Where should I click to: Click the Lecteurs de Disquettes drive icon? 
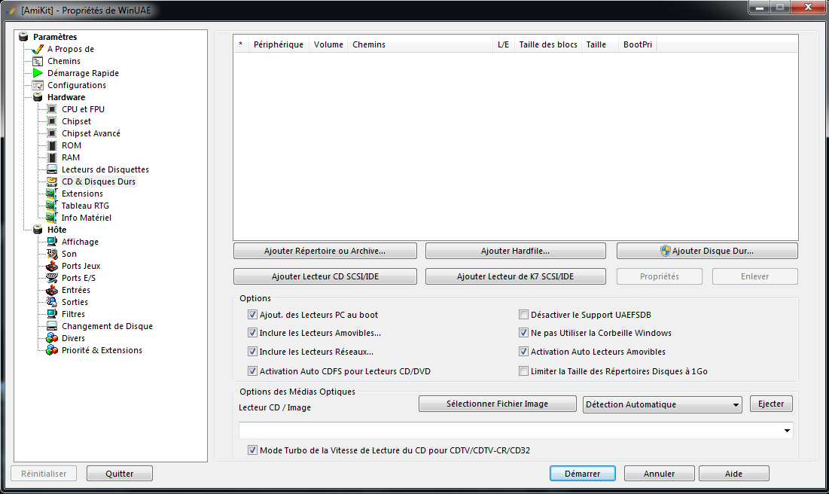pyautogui.click(x=51, y=169)
